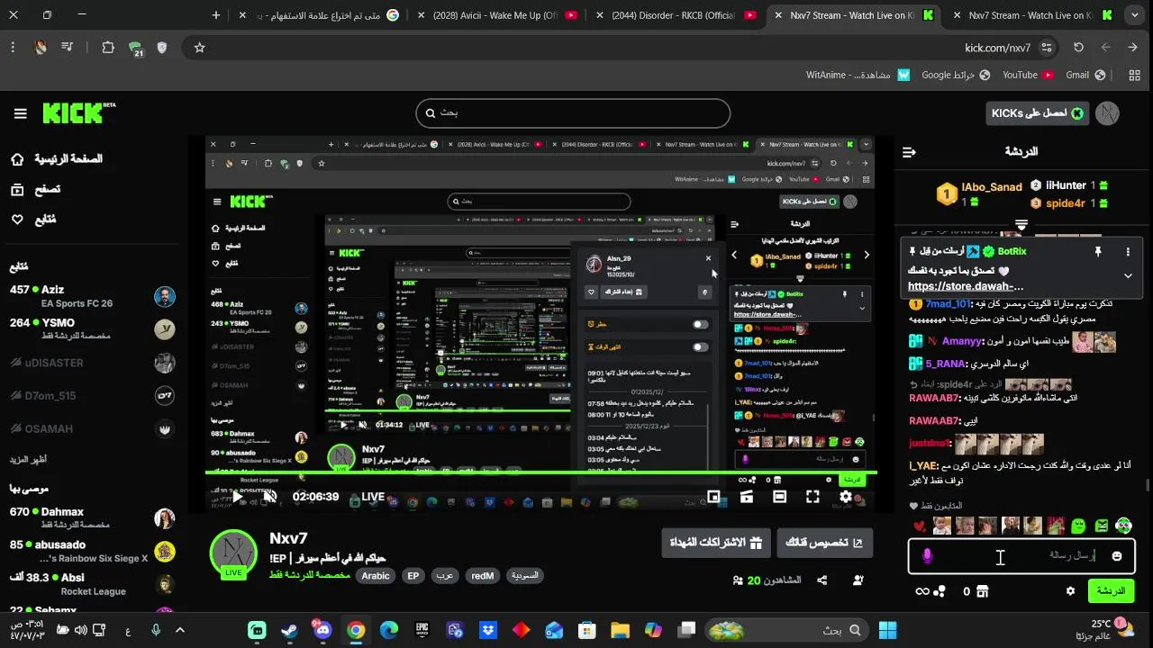Open pinned message options menu

coord(1128,252)
